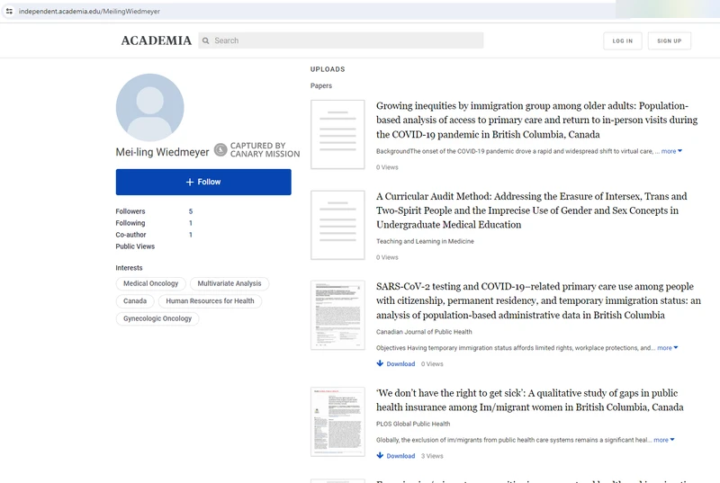Click the site info icon in address bar
720x483 pixels.
click(x=9, y=11)
